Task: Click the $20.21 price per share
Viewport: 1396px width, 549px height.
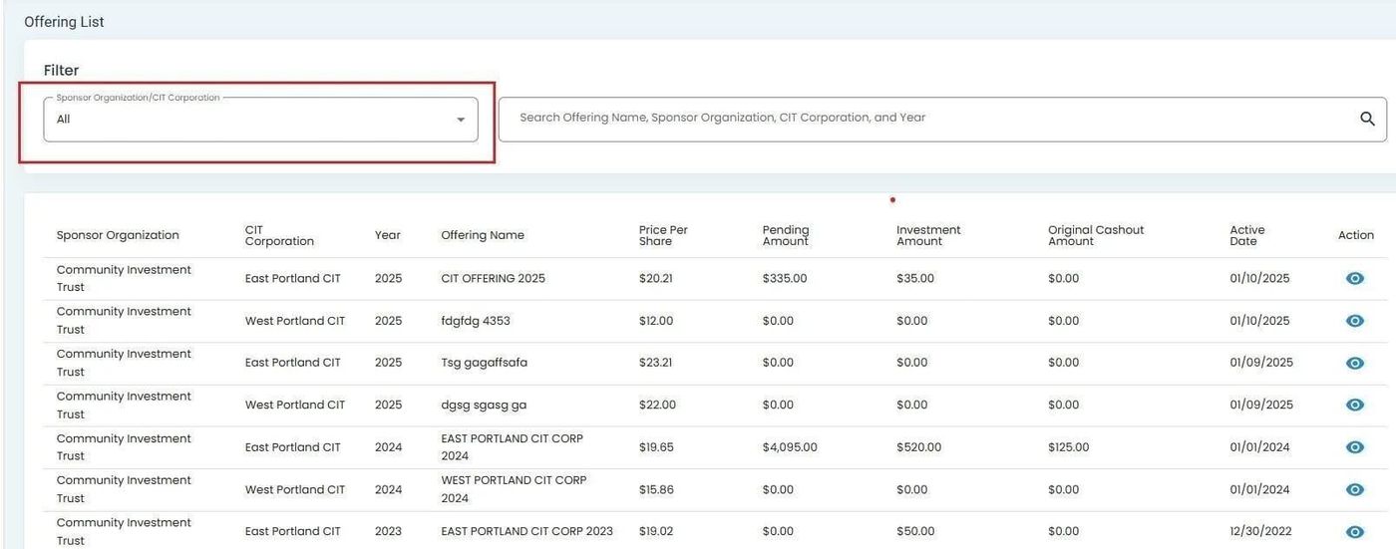Action: click(656, 279)
